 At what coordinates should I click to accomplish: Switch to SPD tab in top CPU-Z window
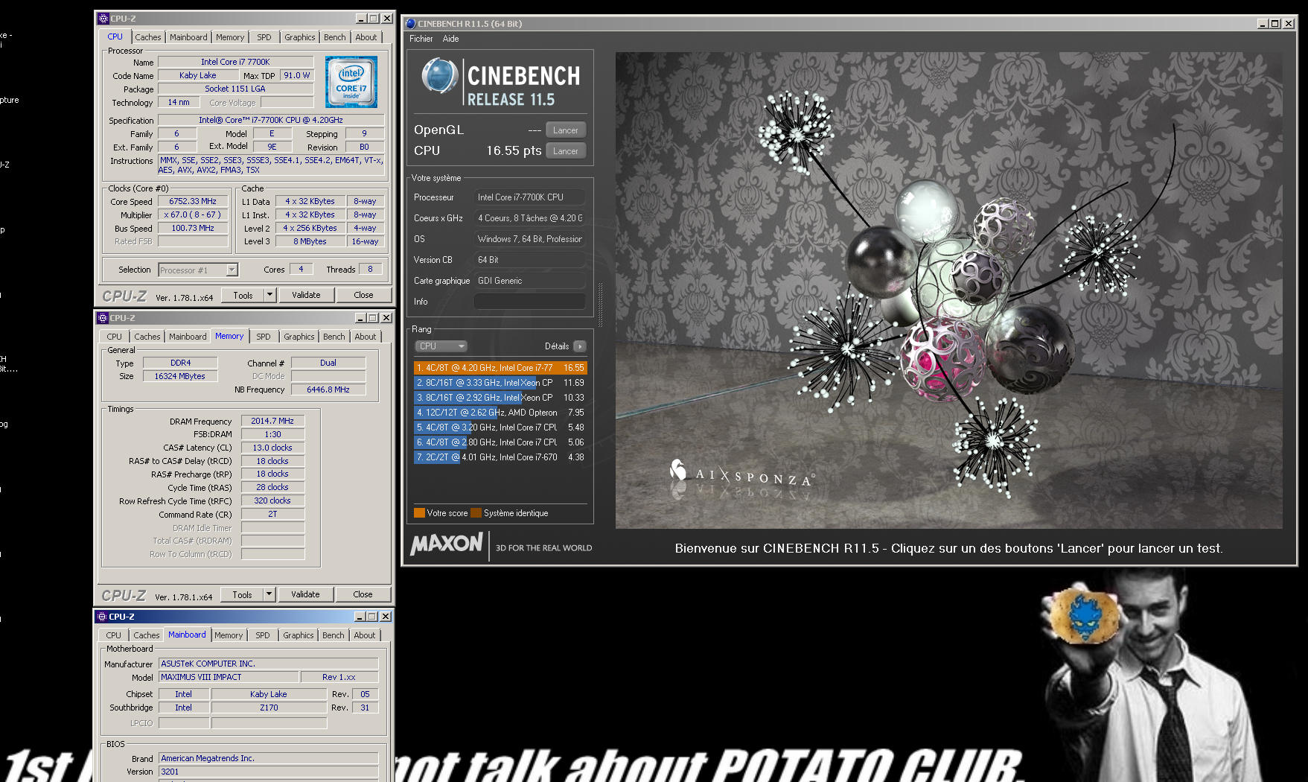pos(264,37)
